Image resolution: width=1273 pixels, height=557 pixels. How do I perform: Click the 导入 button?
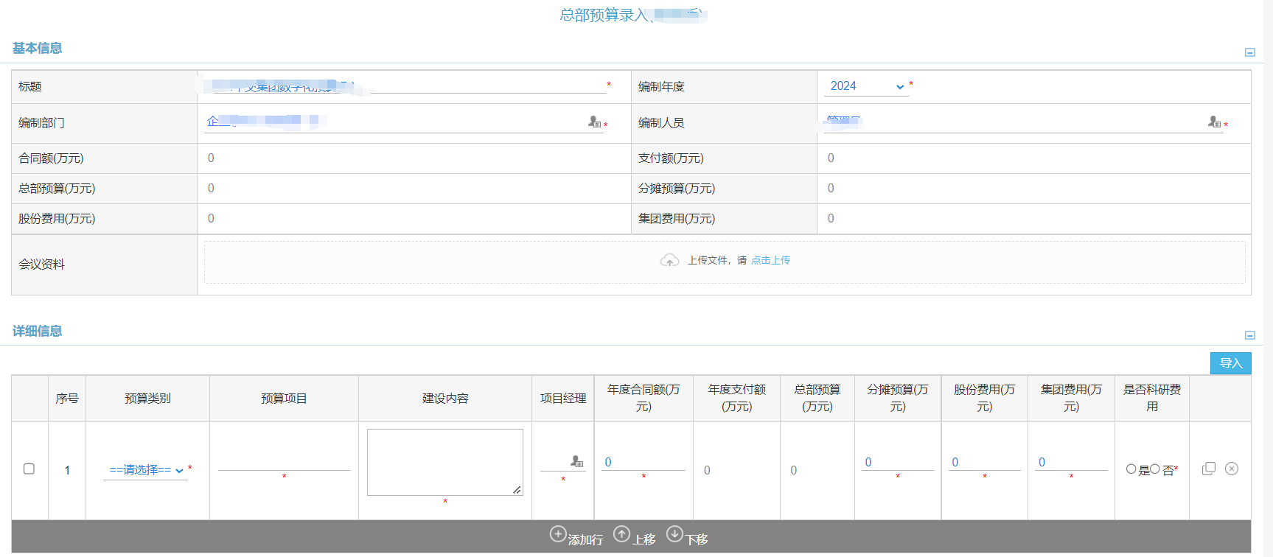[1230, 363]
